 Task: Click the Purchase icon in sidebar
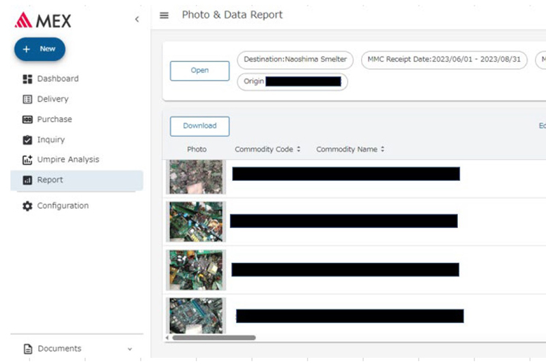tap(28, 120)
